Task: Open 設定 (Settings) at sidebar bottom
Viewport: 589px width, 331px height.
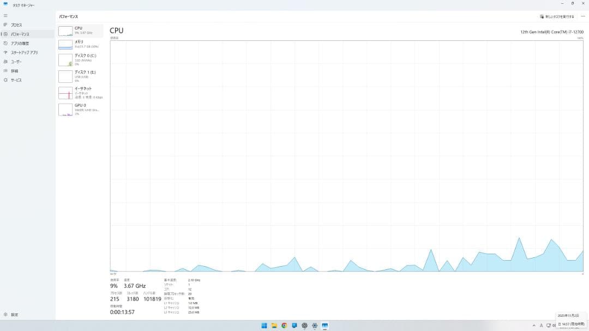Action: [x=14, y=315]
